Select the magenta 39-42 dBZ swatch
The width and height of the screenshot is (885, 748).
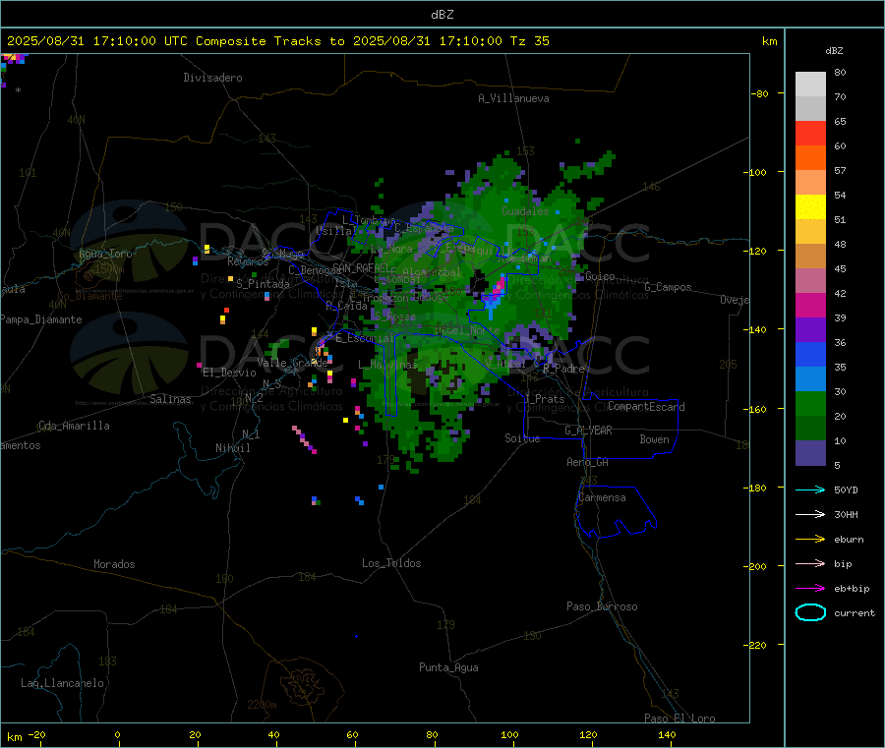point(810,305)
